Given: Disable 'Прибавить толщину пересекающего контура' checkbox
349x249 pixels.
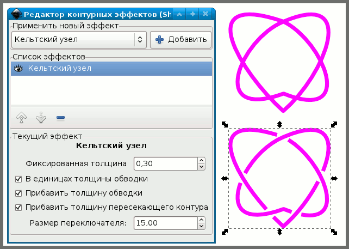Looking at the screenshot, I should (19, 207).
